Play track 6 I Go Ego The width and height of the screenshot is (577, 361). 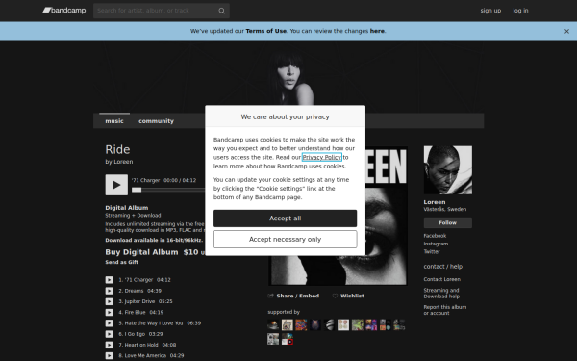110,334
